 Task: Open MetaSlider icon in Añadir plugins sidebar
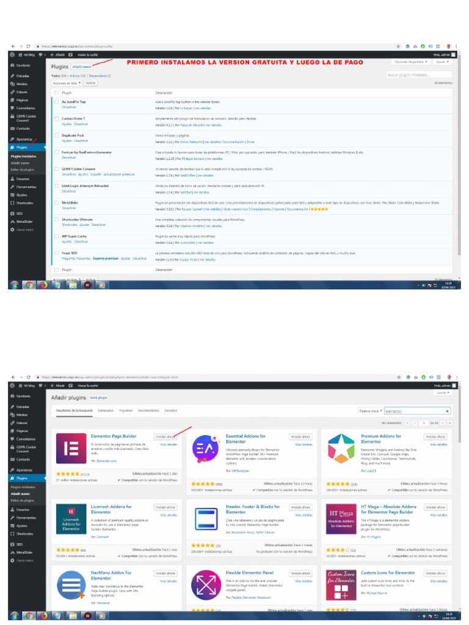pyautogui.click(x=12, y=552)
